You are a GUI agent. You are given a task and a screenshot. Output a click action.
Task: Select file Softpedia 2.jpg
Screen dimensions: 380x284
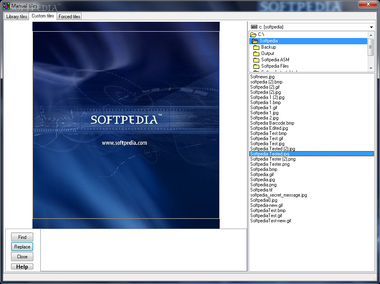264,118
